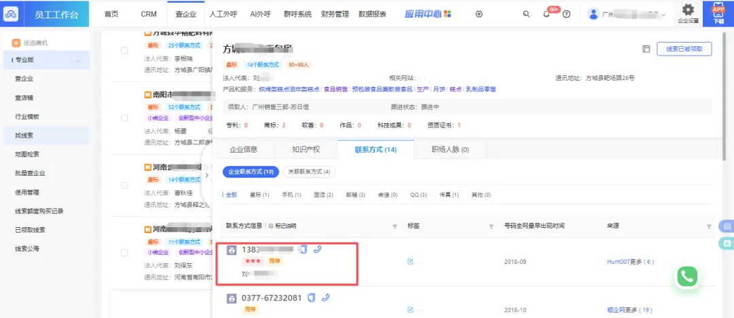Copy the 1383 phone number with its copy icon
Screen dimensions: 734x318
(x=303, y=250)
